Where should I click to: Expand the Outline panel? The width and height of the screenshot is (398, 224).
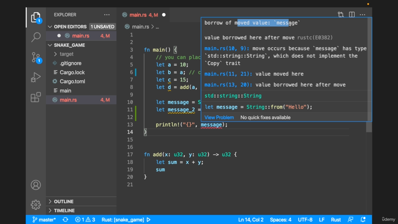coord(63,202)
